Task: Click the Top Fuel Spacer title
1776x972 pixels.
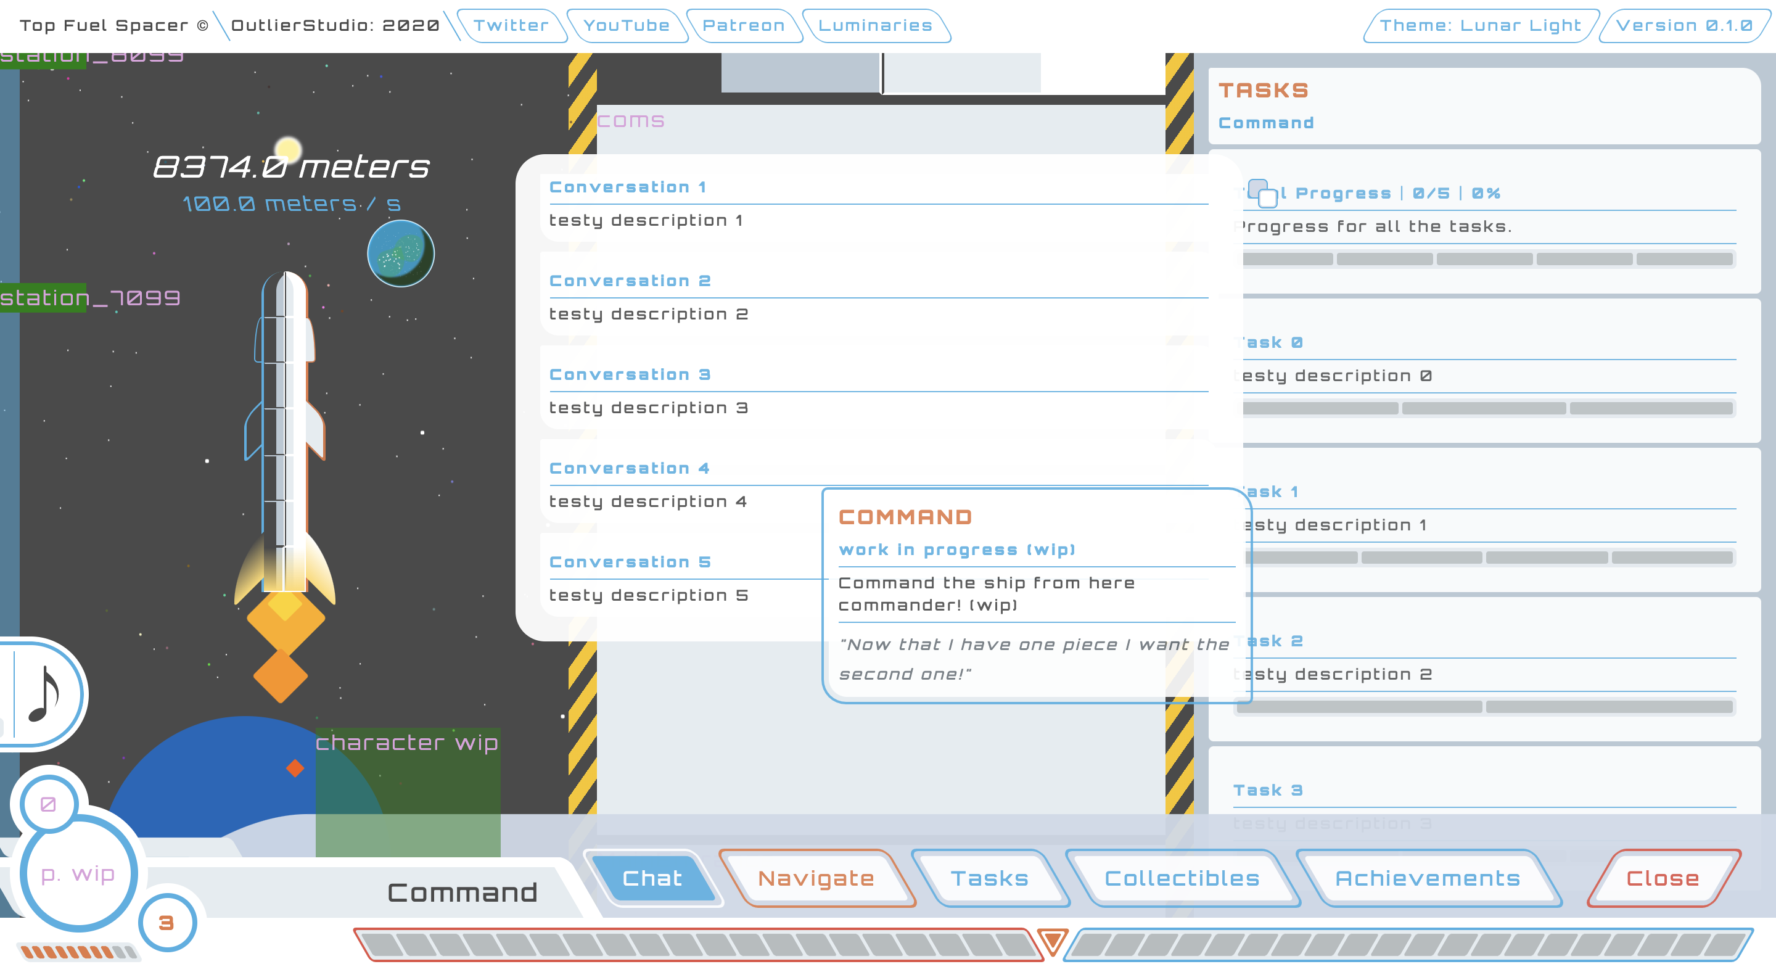Action: click(115, 25)
